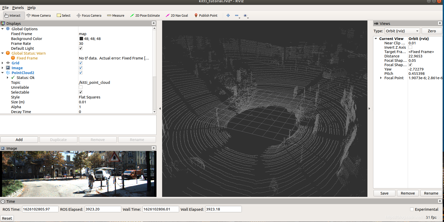Viewport: 444px width, 222px height.
Task: Collapse the Current View node
Action: coord(376,38)
